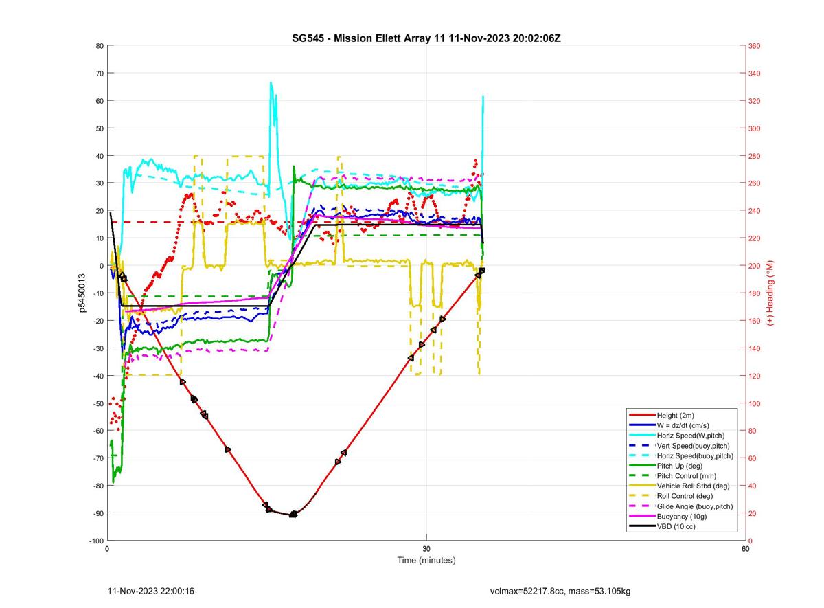
Task: Click the 'volmax=52217.8cc, mass=53.105kg' footer text
Action: (560, 591)
